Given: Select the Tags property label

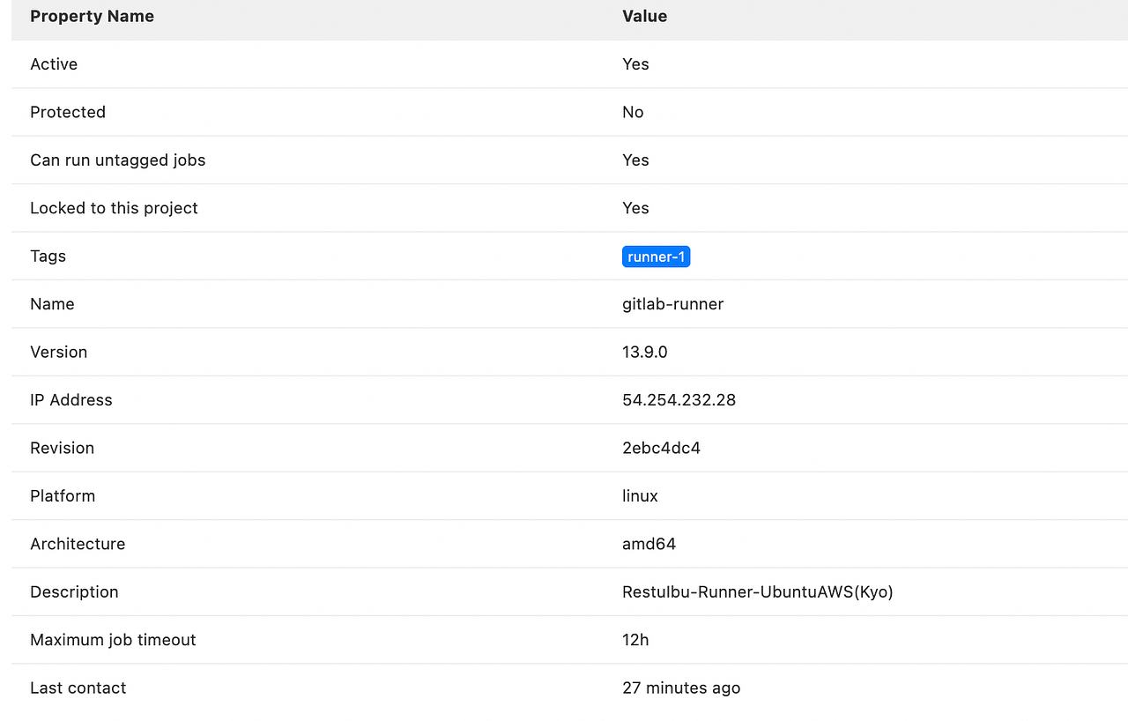Looking at the screenshot, I should 48,256.
